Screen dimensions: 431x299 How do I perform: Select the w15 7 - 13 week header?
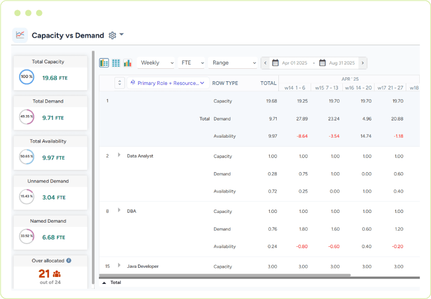coord(327,88)
